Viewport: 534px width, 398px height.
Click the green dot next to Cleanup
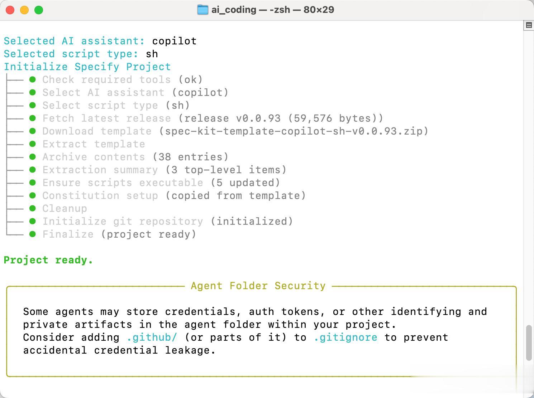(x=33, y=208)
